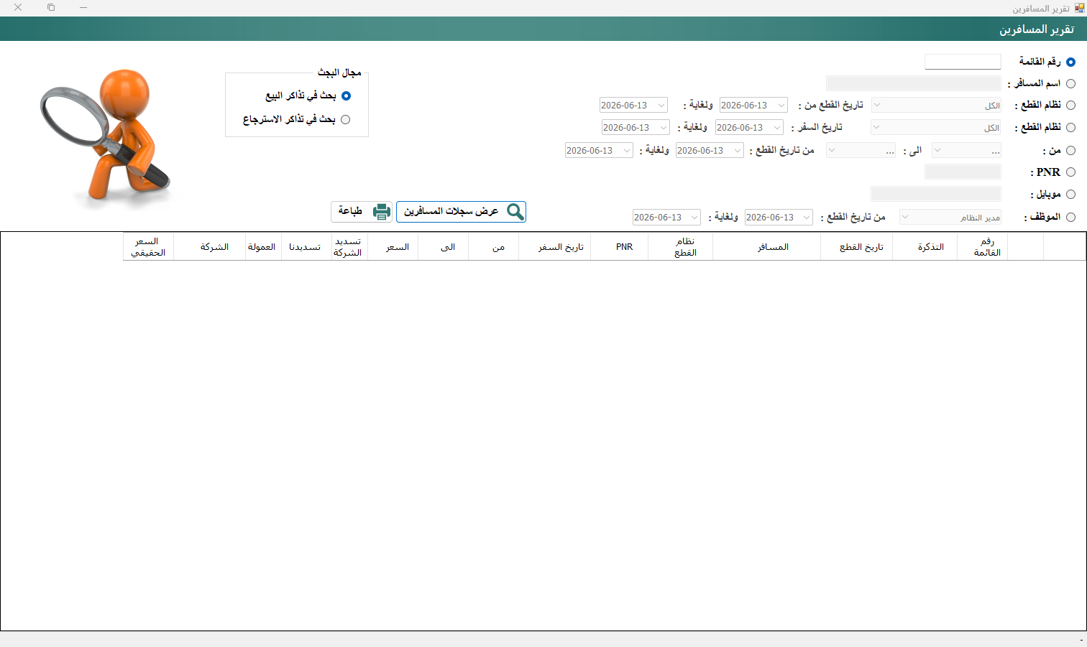Open the من origin dropdown showing ...

coord(966,150)
